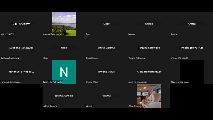Click the small caption Алиса
This screenshot has width=213, height=120.
point(174,34)
